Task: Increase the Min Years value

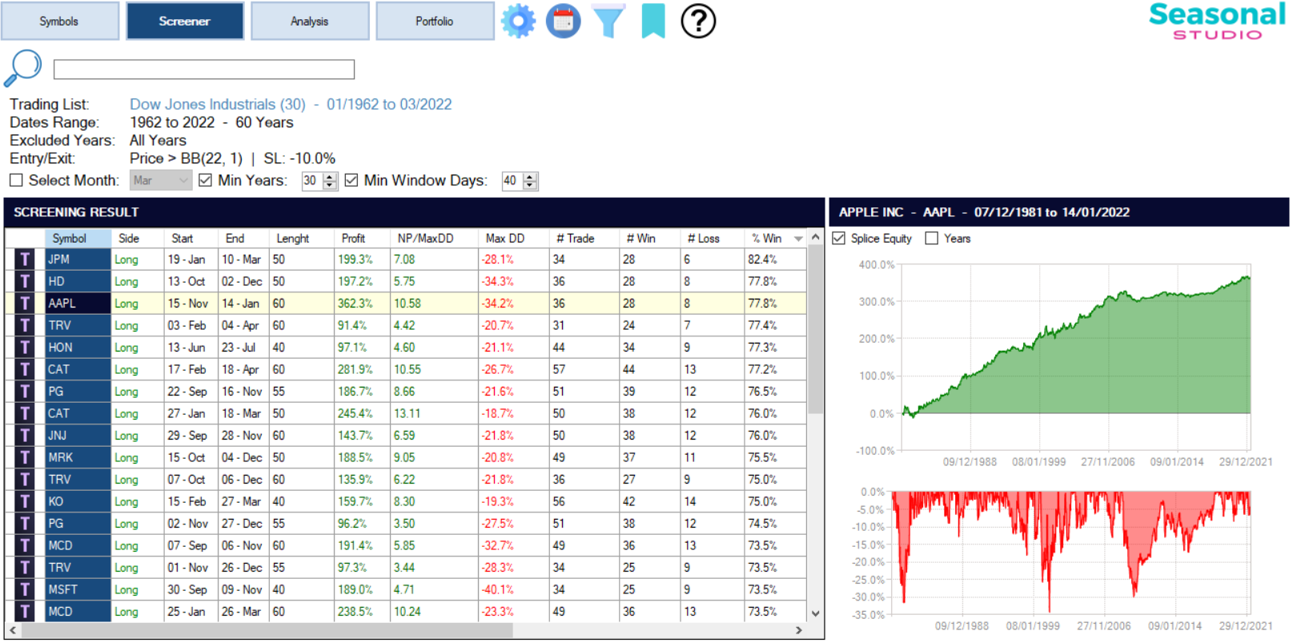Action: 330,176
